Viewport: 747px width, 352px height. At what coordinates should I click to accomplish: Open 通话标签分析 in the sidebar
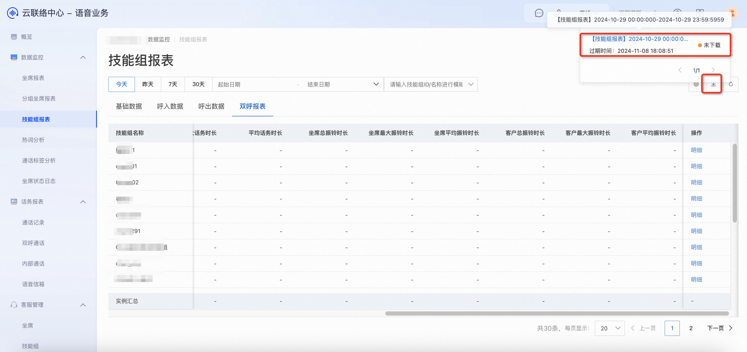pyautogui.click(x=39, y=160)
